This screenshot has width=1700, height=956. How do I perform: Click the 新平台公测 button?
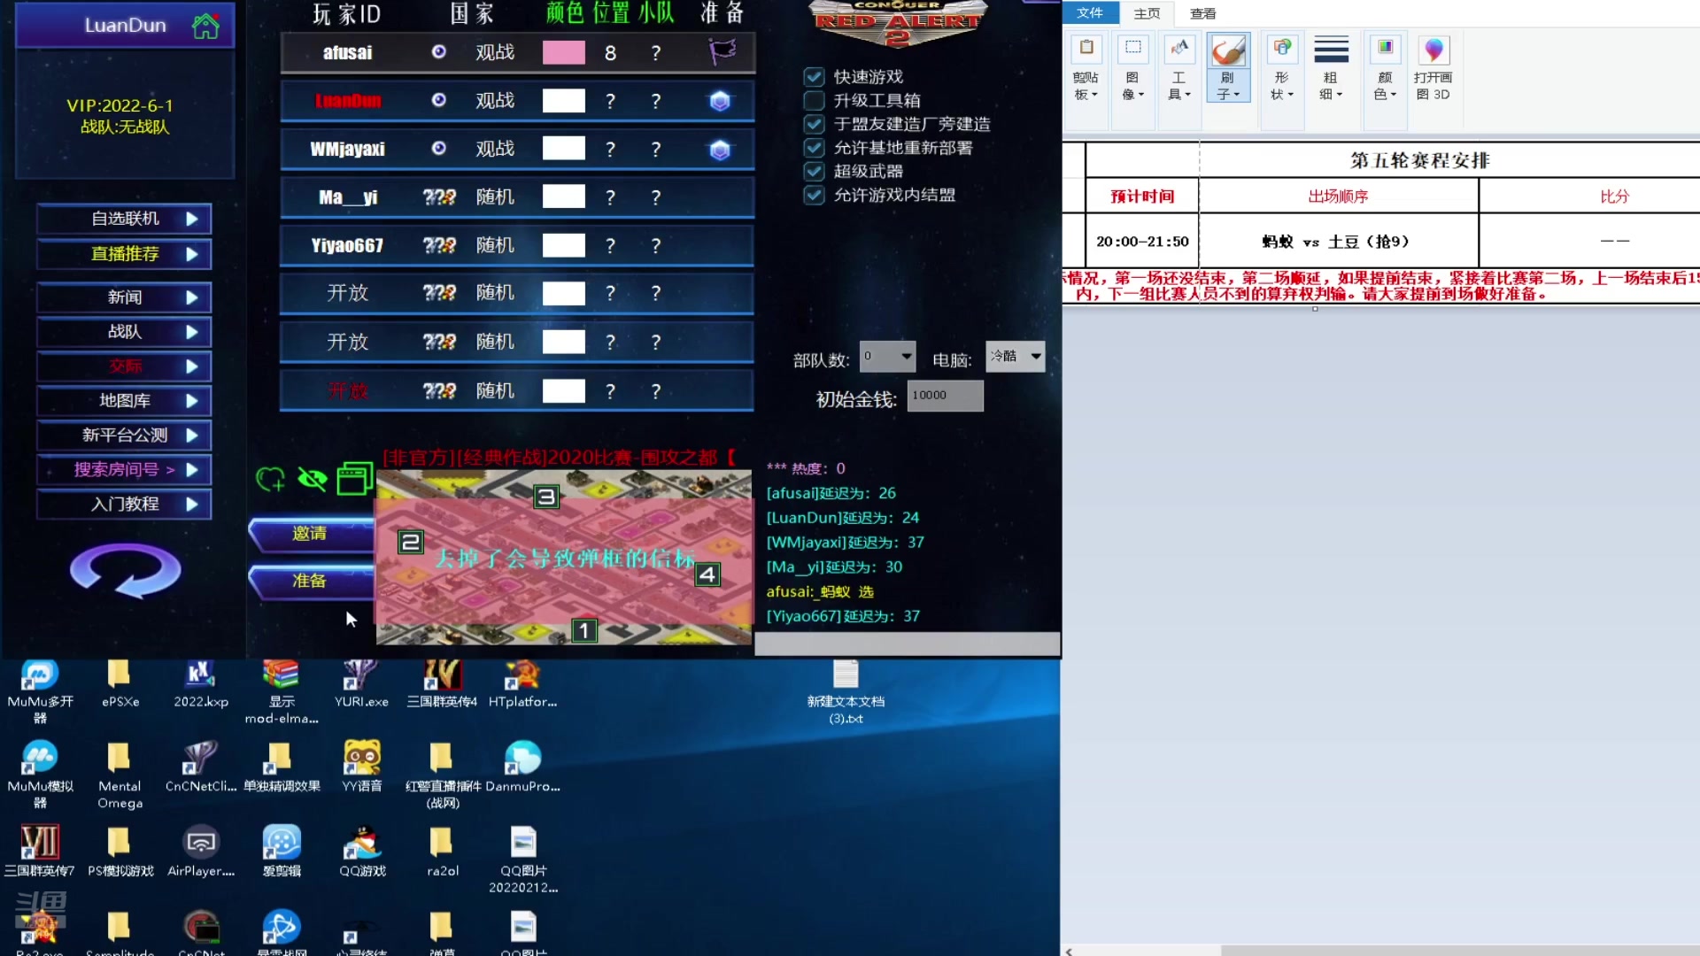tap(125, 436)
